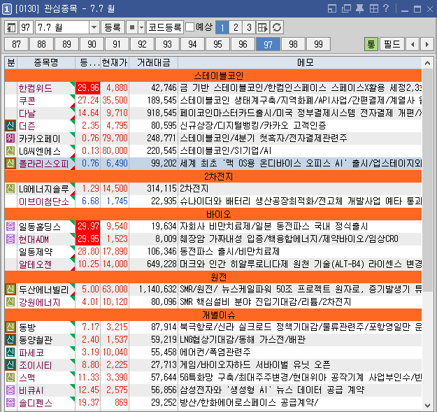Click the first window-shape icon in title bar

pos(332,8)
